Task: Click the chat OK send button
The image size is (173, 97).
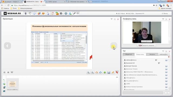Action: coord(167,93)
